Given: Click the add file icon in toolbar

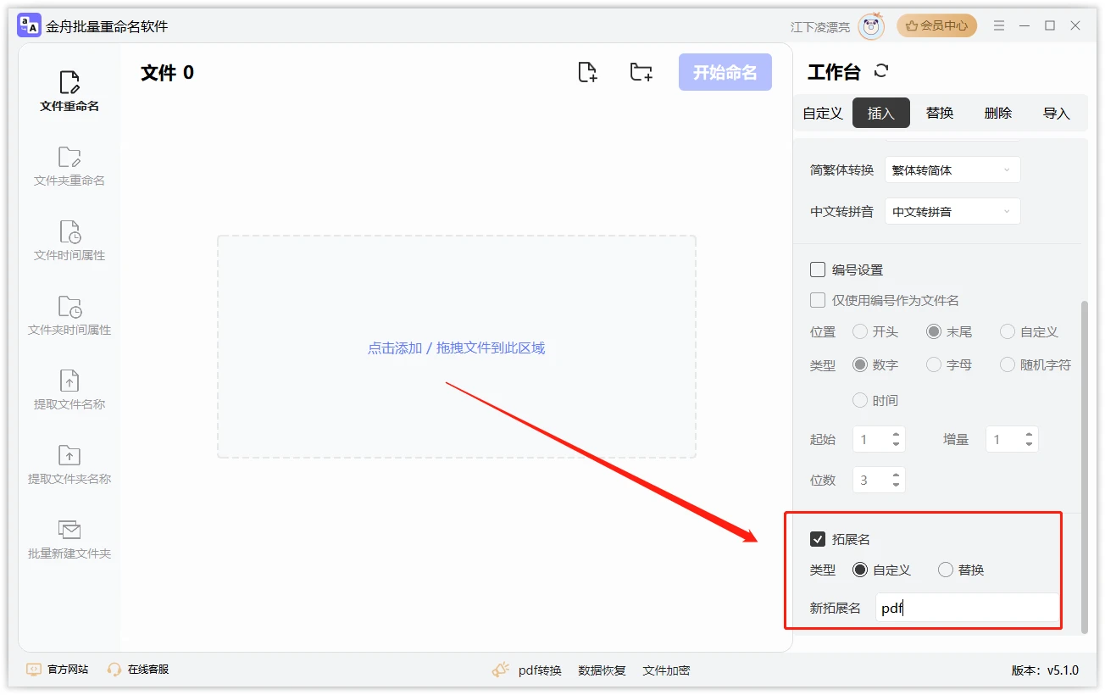Looking at the screenshot, I should point(587,73).
